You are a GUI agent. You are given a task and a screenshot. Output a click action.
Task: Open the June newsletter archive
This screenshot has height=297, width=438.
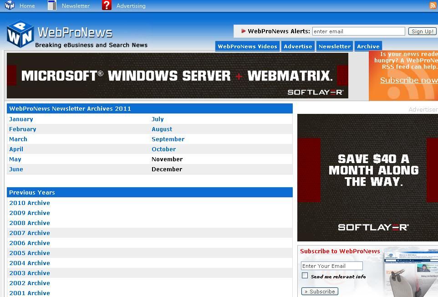[x=16, y=169]
